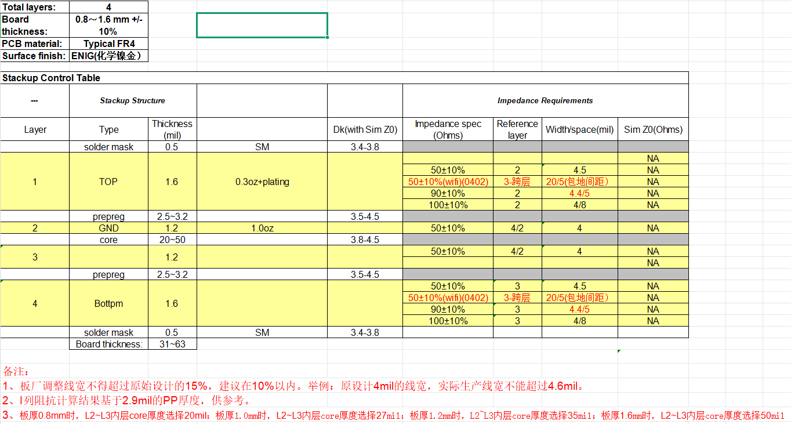Select the 'Typical FR4' cell
Viewport: 791px width, 424px height.
[108, 44]
